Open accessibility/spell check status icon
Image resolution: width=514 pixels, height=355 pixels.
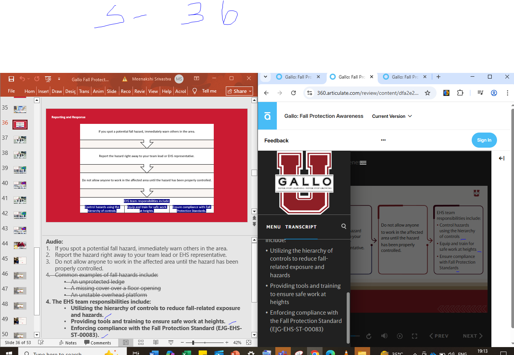(41, 342)
